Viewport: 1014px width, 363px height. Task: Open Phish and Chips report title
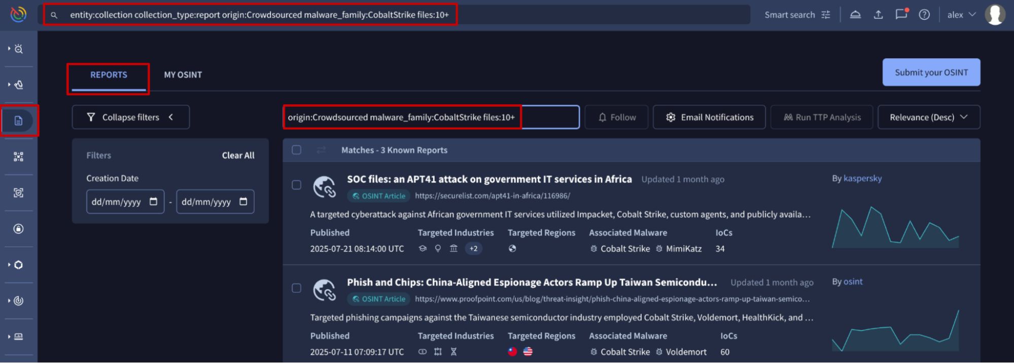pyautogui.click(x=532, y=283)
